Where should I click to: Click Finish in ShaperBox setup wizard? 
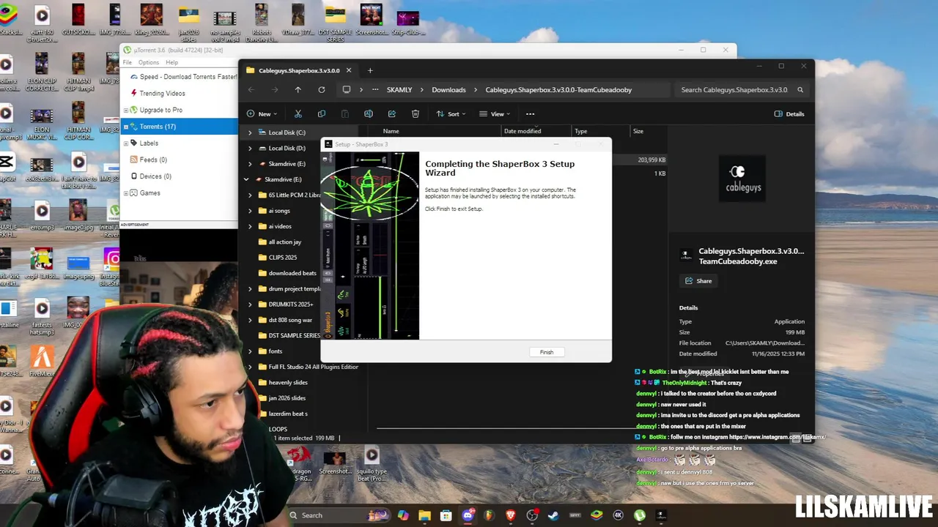coord(547,352)
